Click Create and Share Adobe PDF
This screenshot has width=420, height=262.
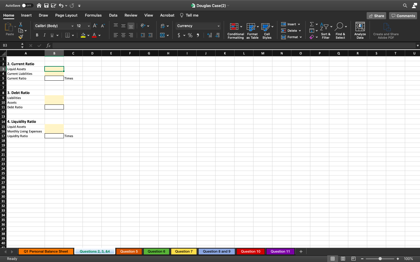pyautogui.click(x=386, y=30)
